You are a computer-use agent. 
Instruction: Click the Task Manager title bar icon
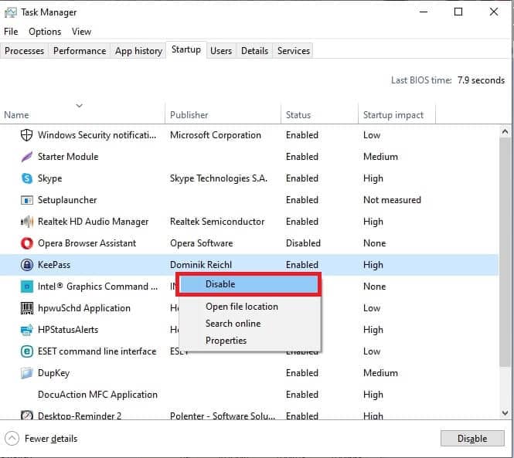(x=11, y=12)
